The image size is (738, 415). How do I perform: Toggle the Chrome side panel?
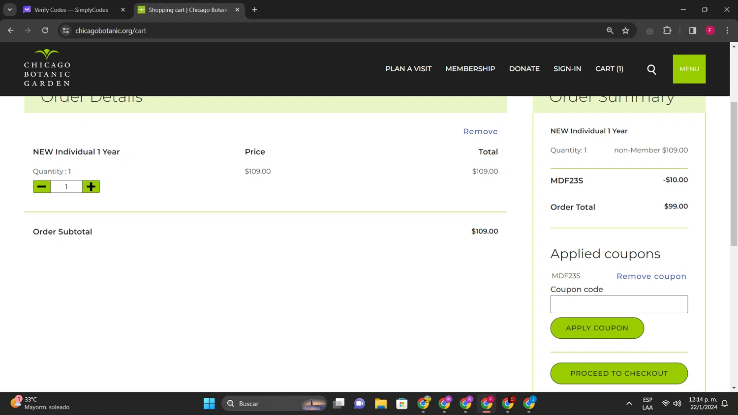pos(693,30)
